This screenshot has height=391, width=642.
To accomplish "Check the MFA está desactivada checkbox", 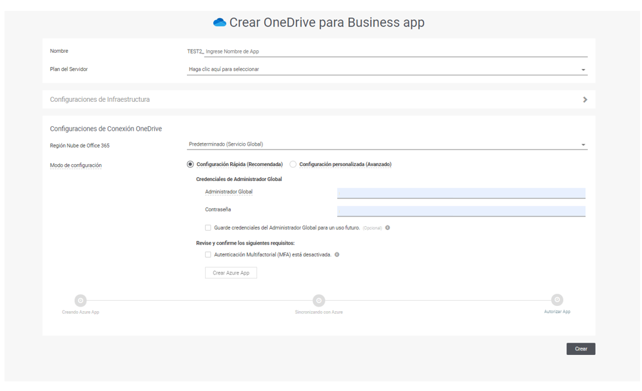I will pos(208,254).
